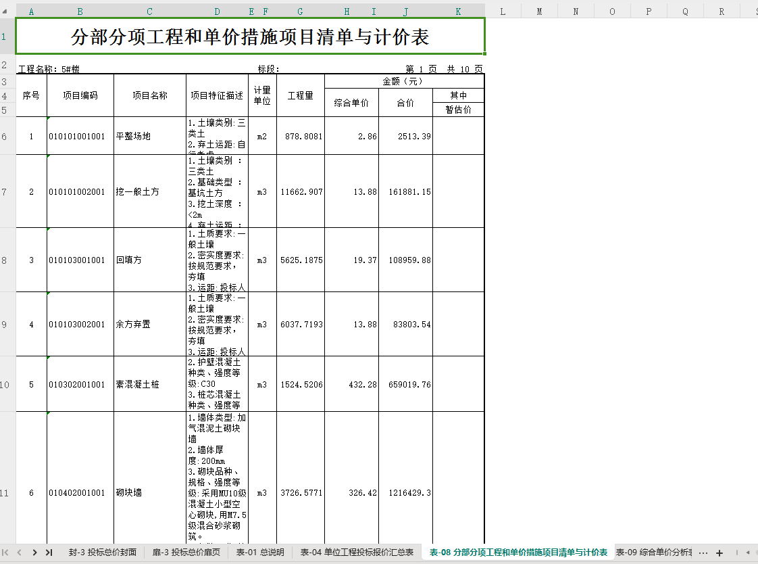Screen dimensions: 758x564
Task: Open the 表-09 综合单价分析表 tab
Action: point(653,553)
